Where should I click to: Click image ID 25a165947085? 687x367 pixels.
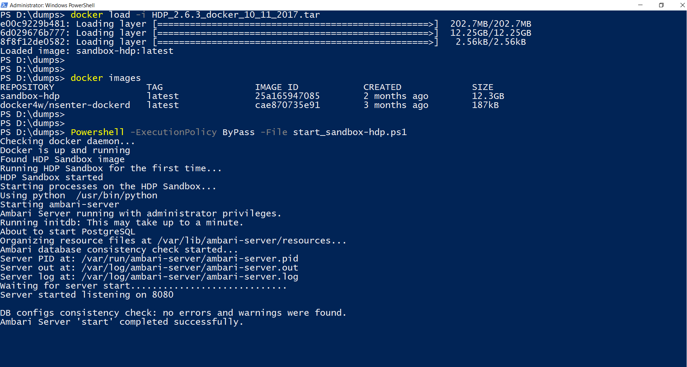click(287, 96)
